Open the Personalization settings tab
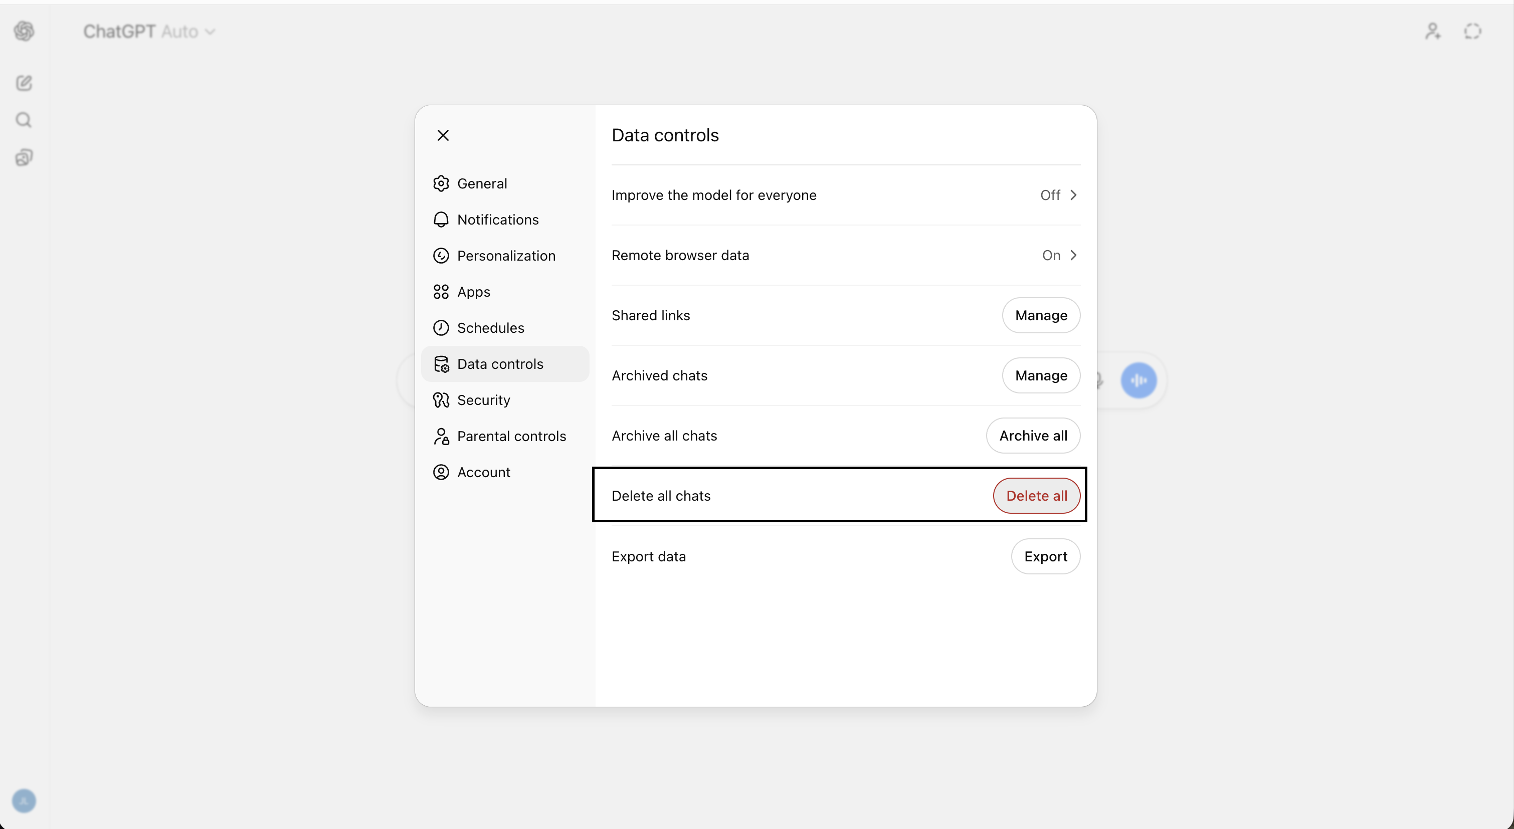The height and width of the screenshot is (829, 1514). pos(505,256)
